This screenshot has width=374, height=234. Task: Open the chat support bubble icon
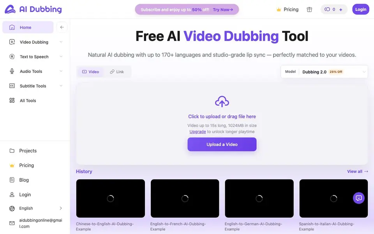click(358, 198)
